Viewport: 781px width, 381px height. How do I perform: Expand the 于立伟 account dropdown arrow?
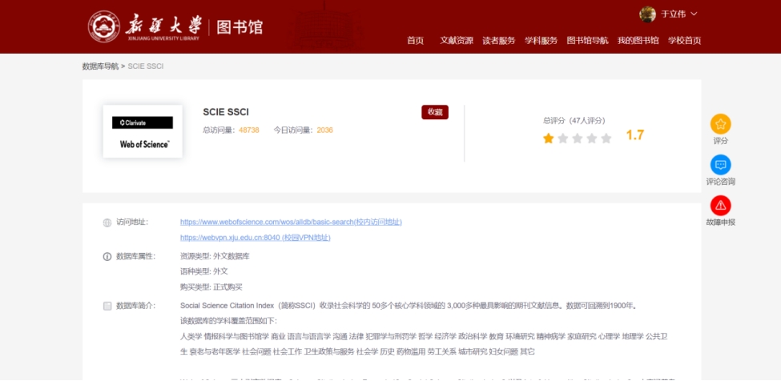pyautogui.click(x=694, y=14)
